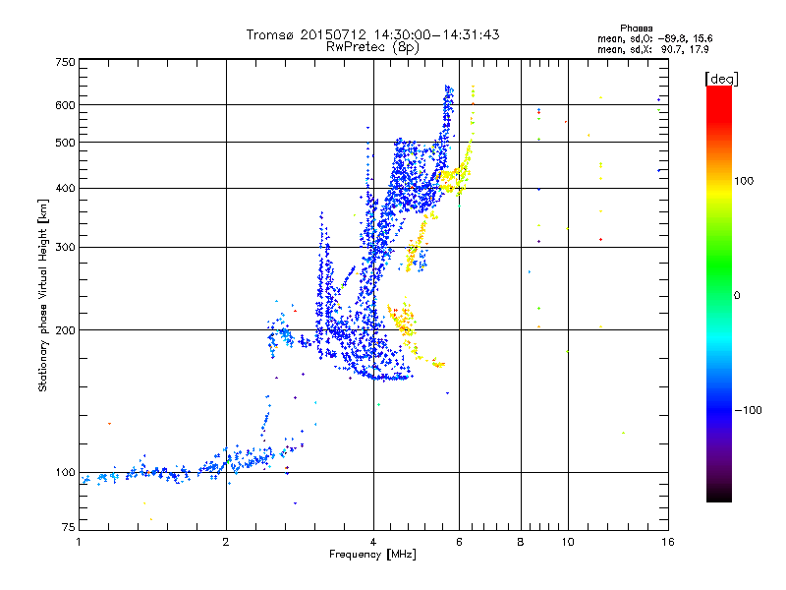This screenshot has height=590, width=786.
Task: Click the y-axis title 'Stationary phase Virtual Height [km]'
Action: click(x=42, y=295)
